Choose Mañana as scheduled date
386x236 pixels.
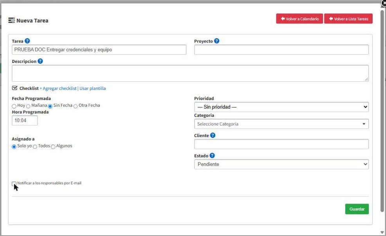[x=28, y=106]
